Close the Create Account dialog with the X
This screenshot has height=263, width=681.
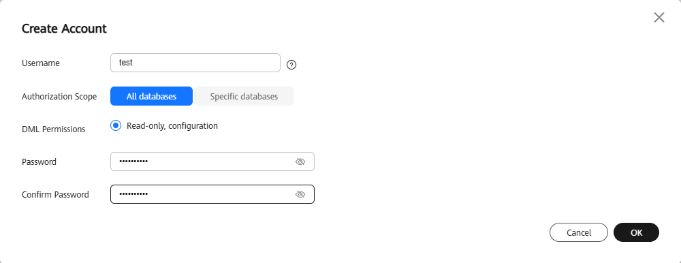659,18
